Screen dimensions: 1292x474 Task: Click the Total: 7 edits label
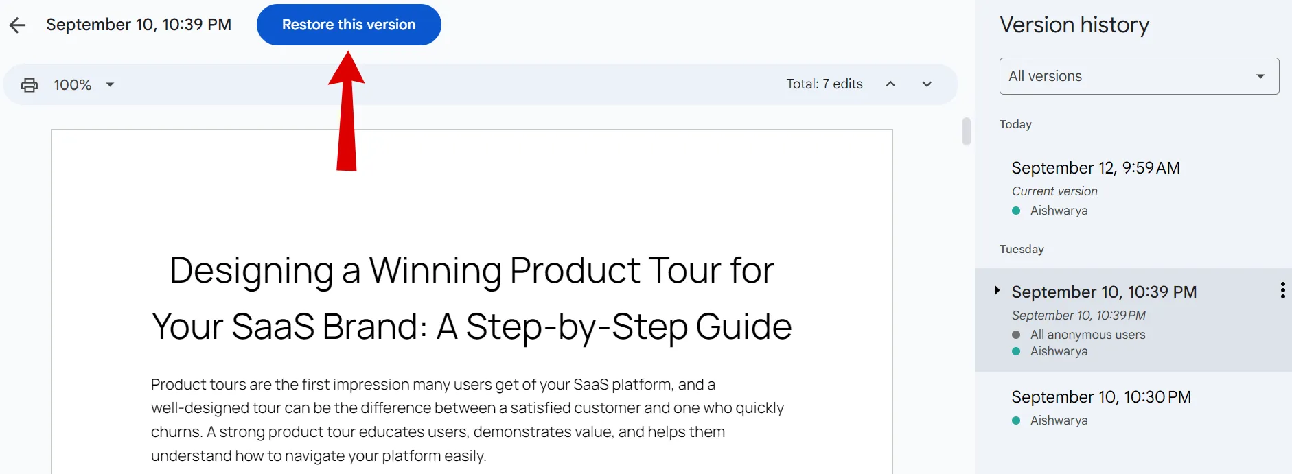tap(824, 84)
